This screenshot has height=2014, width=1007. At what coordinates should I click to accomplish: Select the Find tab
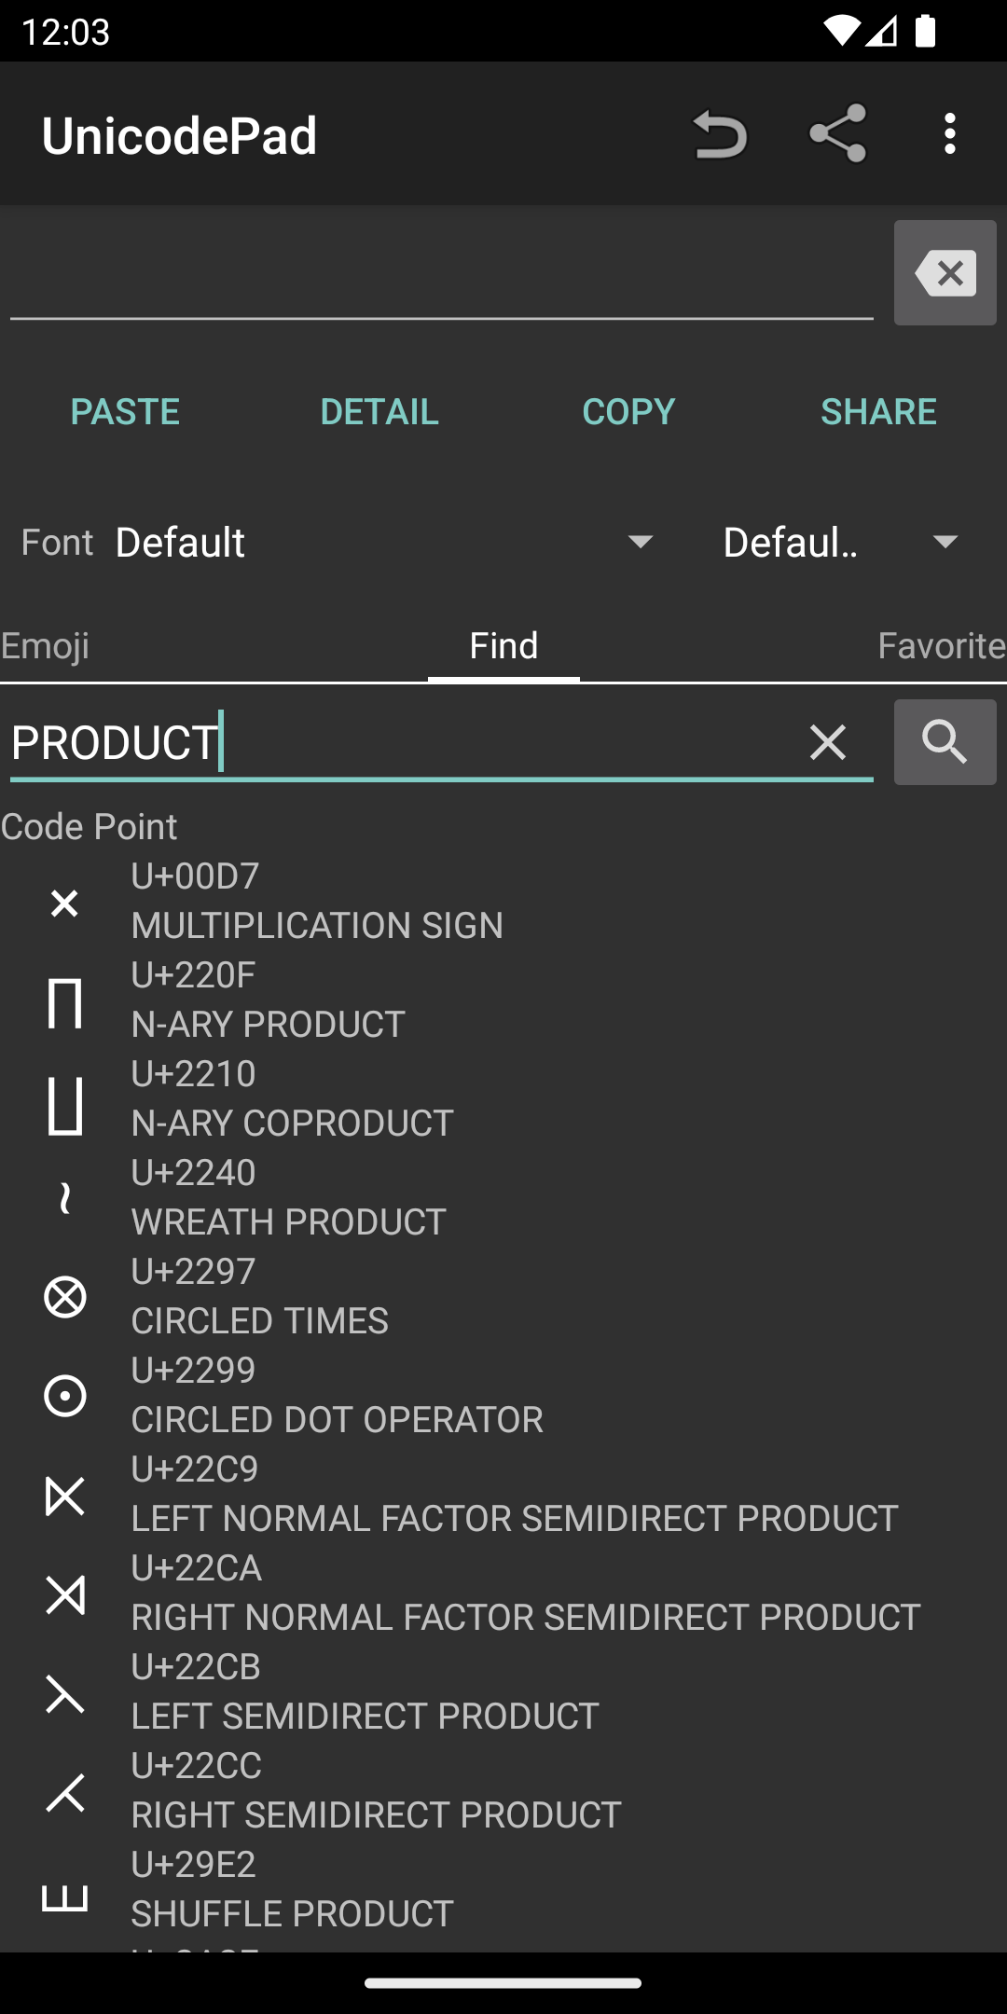tap(504, 646)
